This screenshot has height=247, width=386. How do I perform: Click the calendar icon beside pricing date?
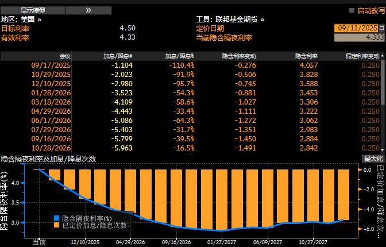tap(382, 28)
